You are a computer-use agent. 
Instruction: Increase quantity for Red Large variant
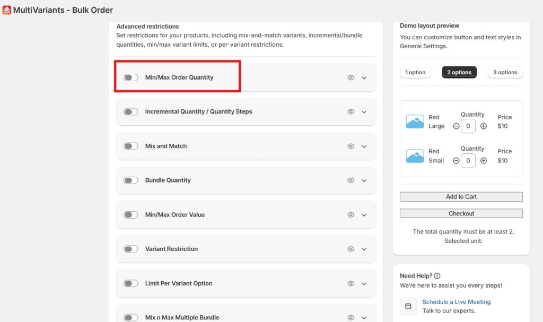[484, 126]
